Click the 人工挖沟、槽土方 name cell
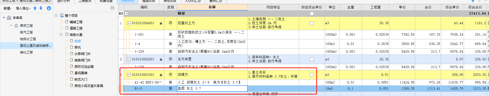Viewport: 489px width, 96px height. [x=212, y=44]
